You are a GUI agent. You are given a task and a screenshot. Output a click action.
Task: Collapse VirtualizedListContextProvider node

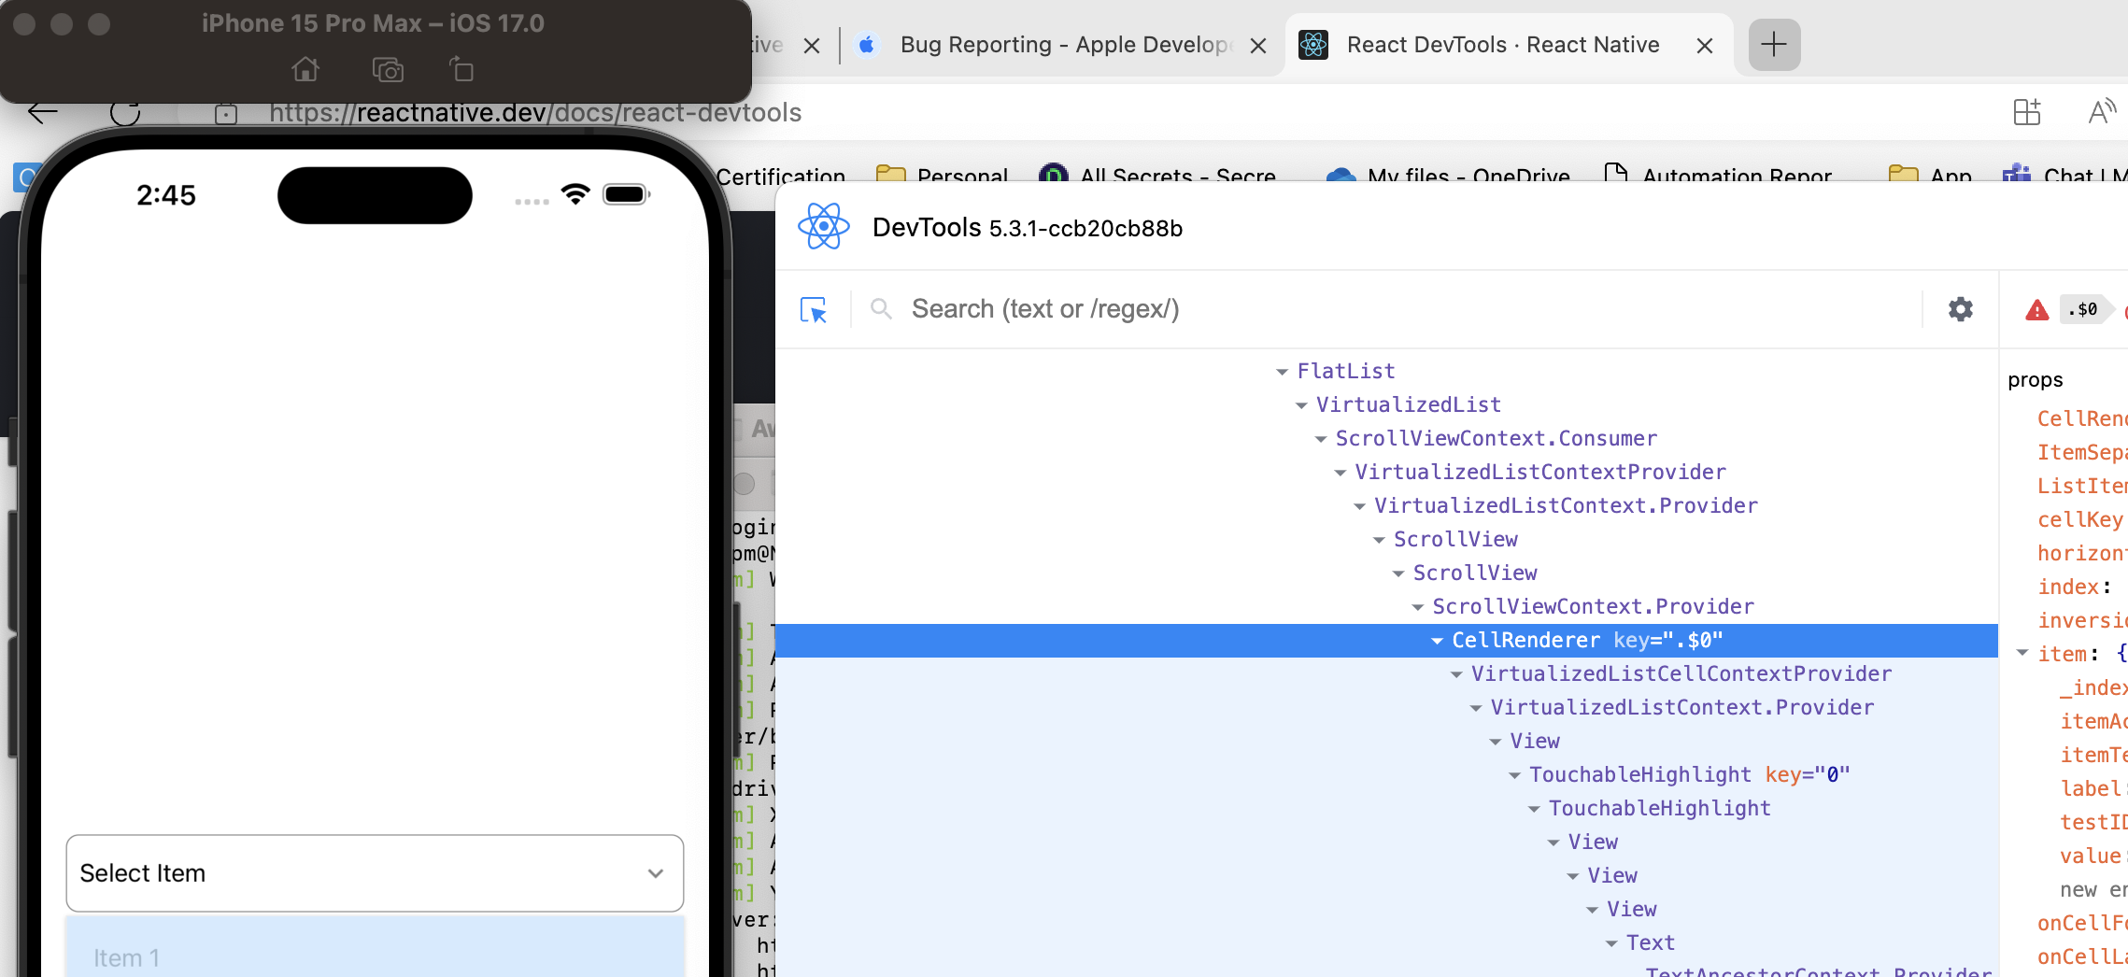(1341, 473)
